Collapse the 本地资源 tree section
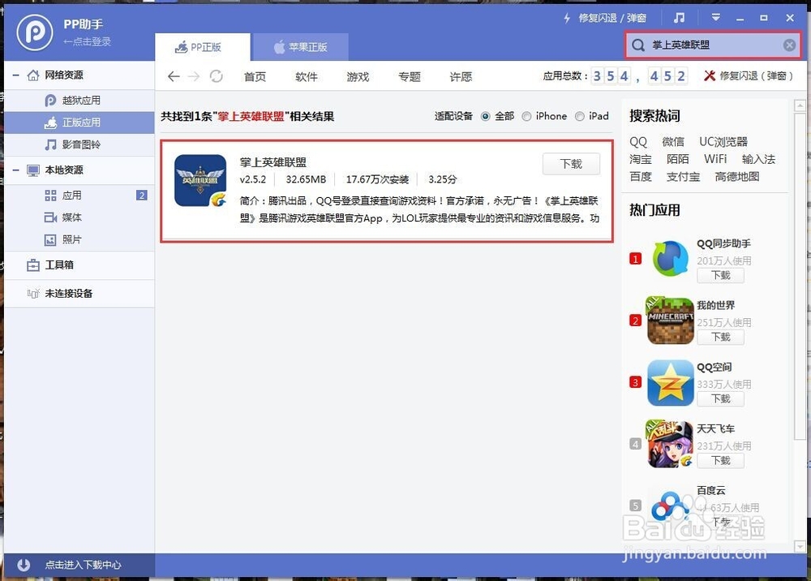This screenshot has height=581, width=811. [x=16, y=170]
